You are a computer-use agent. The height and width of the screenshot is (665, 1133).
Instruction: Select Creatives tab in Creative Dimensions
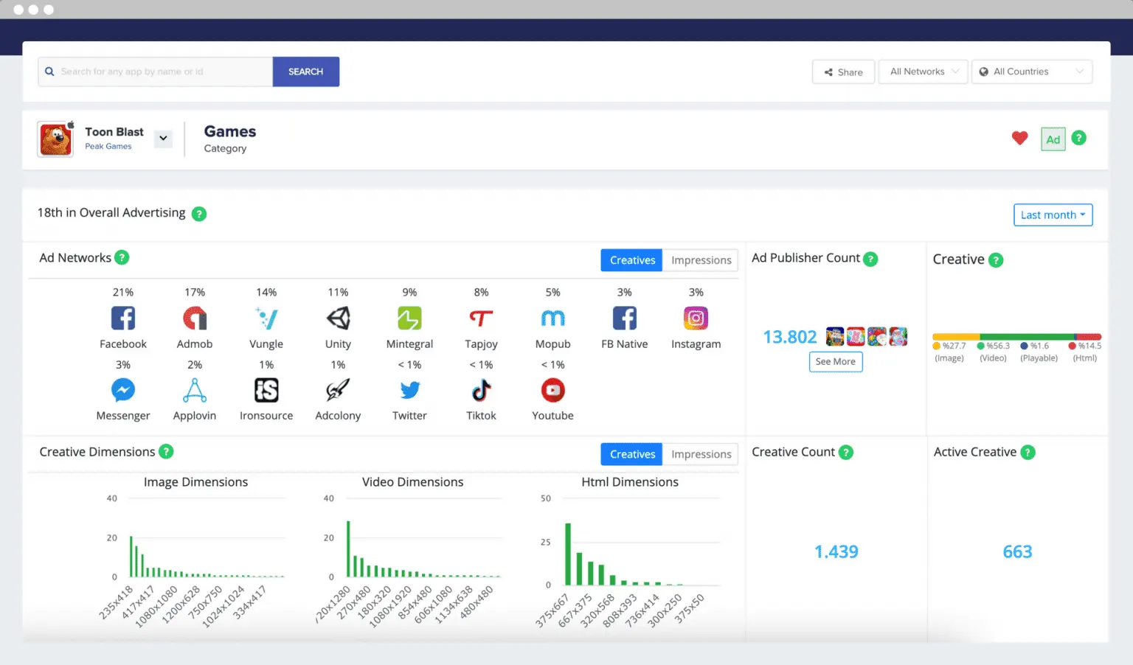coord(632,454)
